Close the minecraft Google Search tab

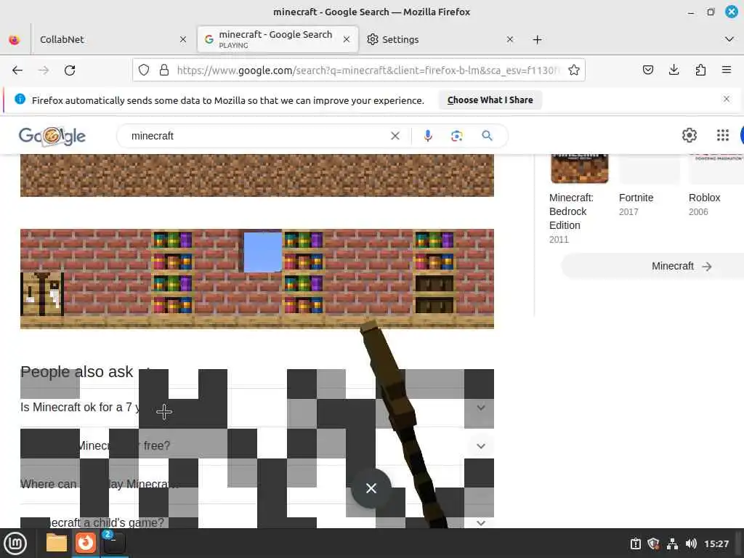tap(347, 39)
